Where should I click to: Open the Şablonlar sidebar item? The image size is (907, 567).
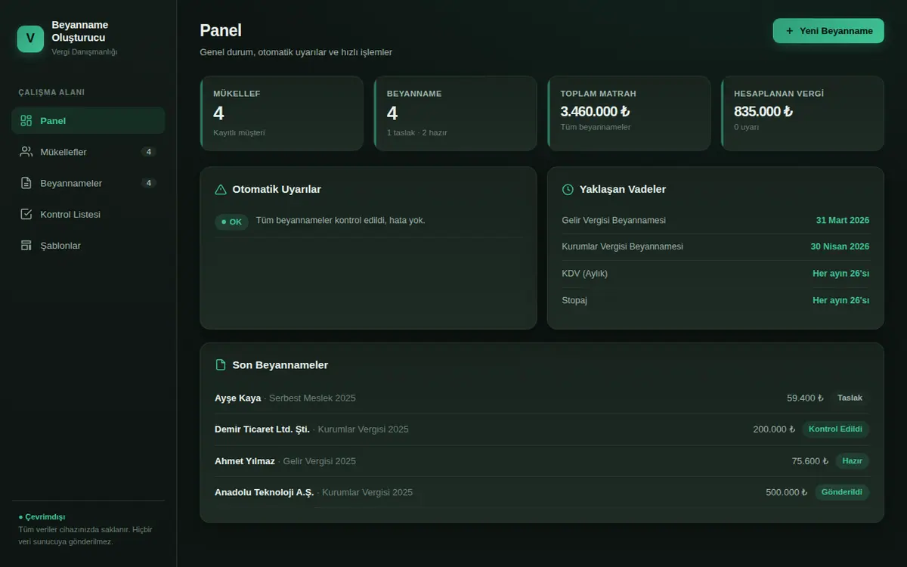click(88, 246)
